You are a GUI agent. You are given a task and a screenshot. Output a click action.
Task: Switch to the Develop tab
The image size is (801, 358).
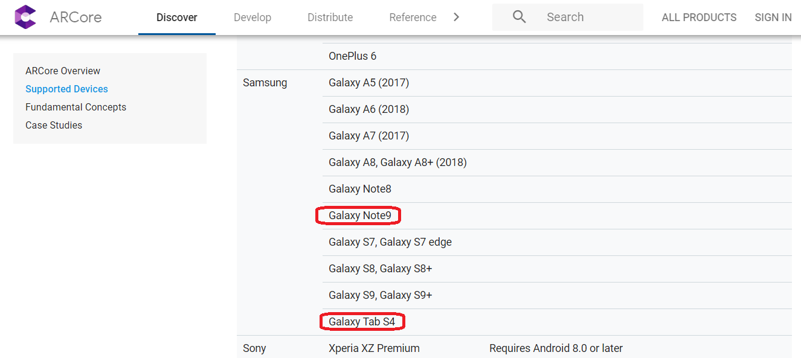click(x=253, y=18)
